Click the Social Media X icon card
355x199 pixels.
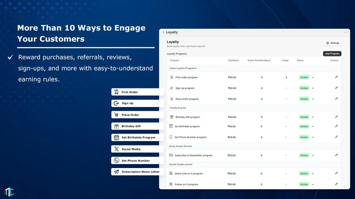116,149
